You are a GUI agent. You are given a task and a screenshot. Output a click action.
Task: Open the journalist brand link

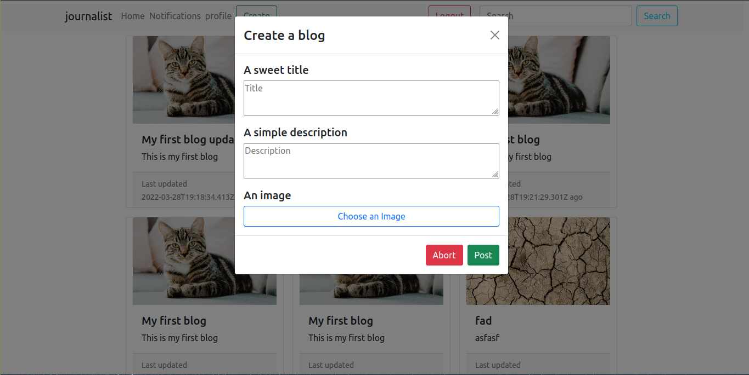[x=88, y=16]
